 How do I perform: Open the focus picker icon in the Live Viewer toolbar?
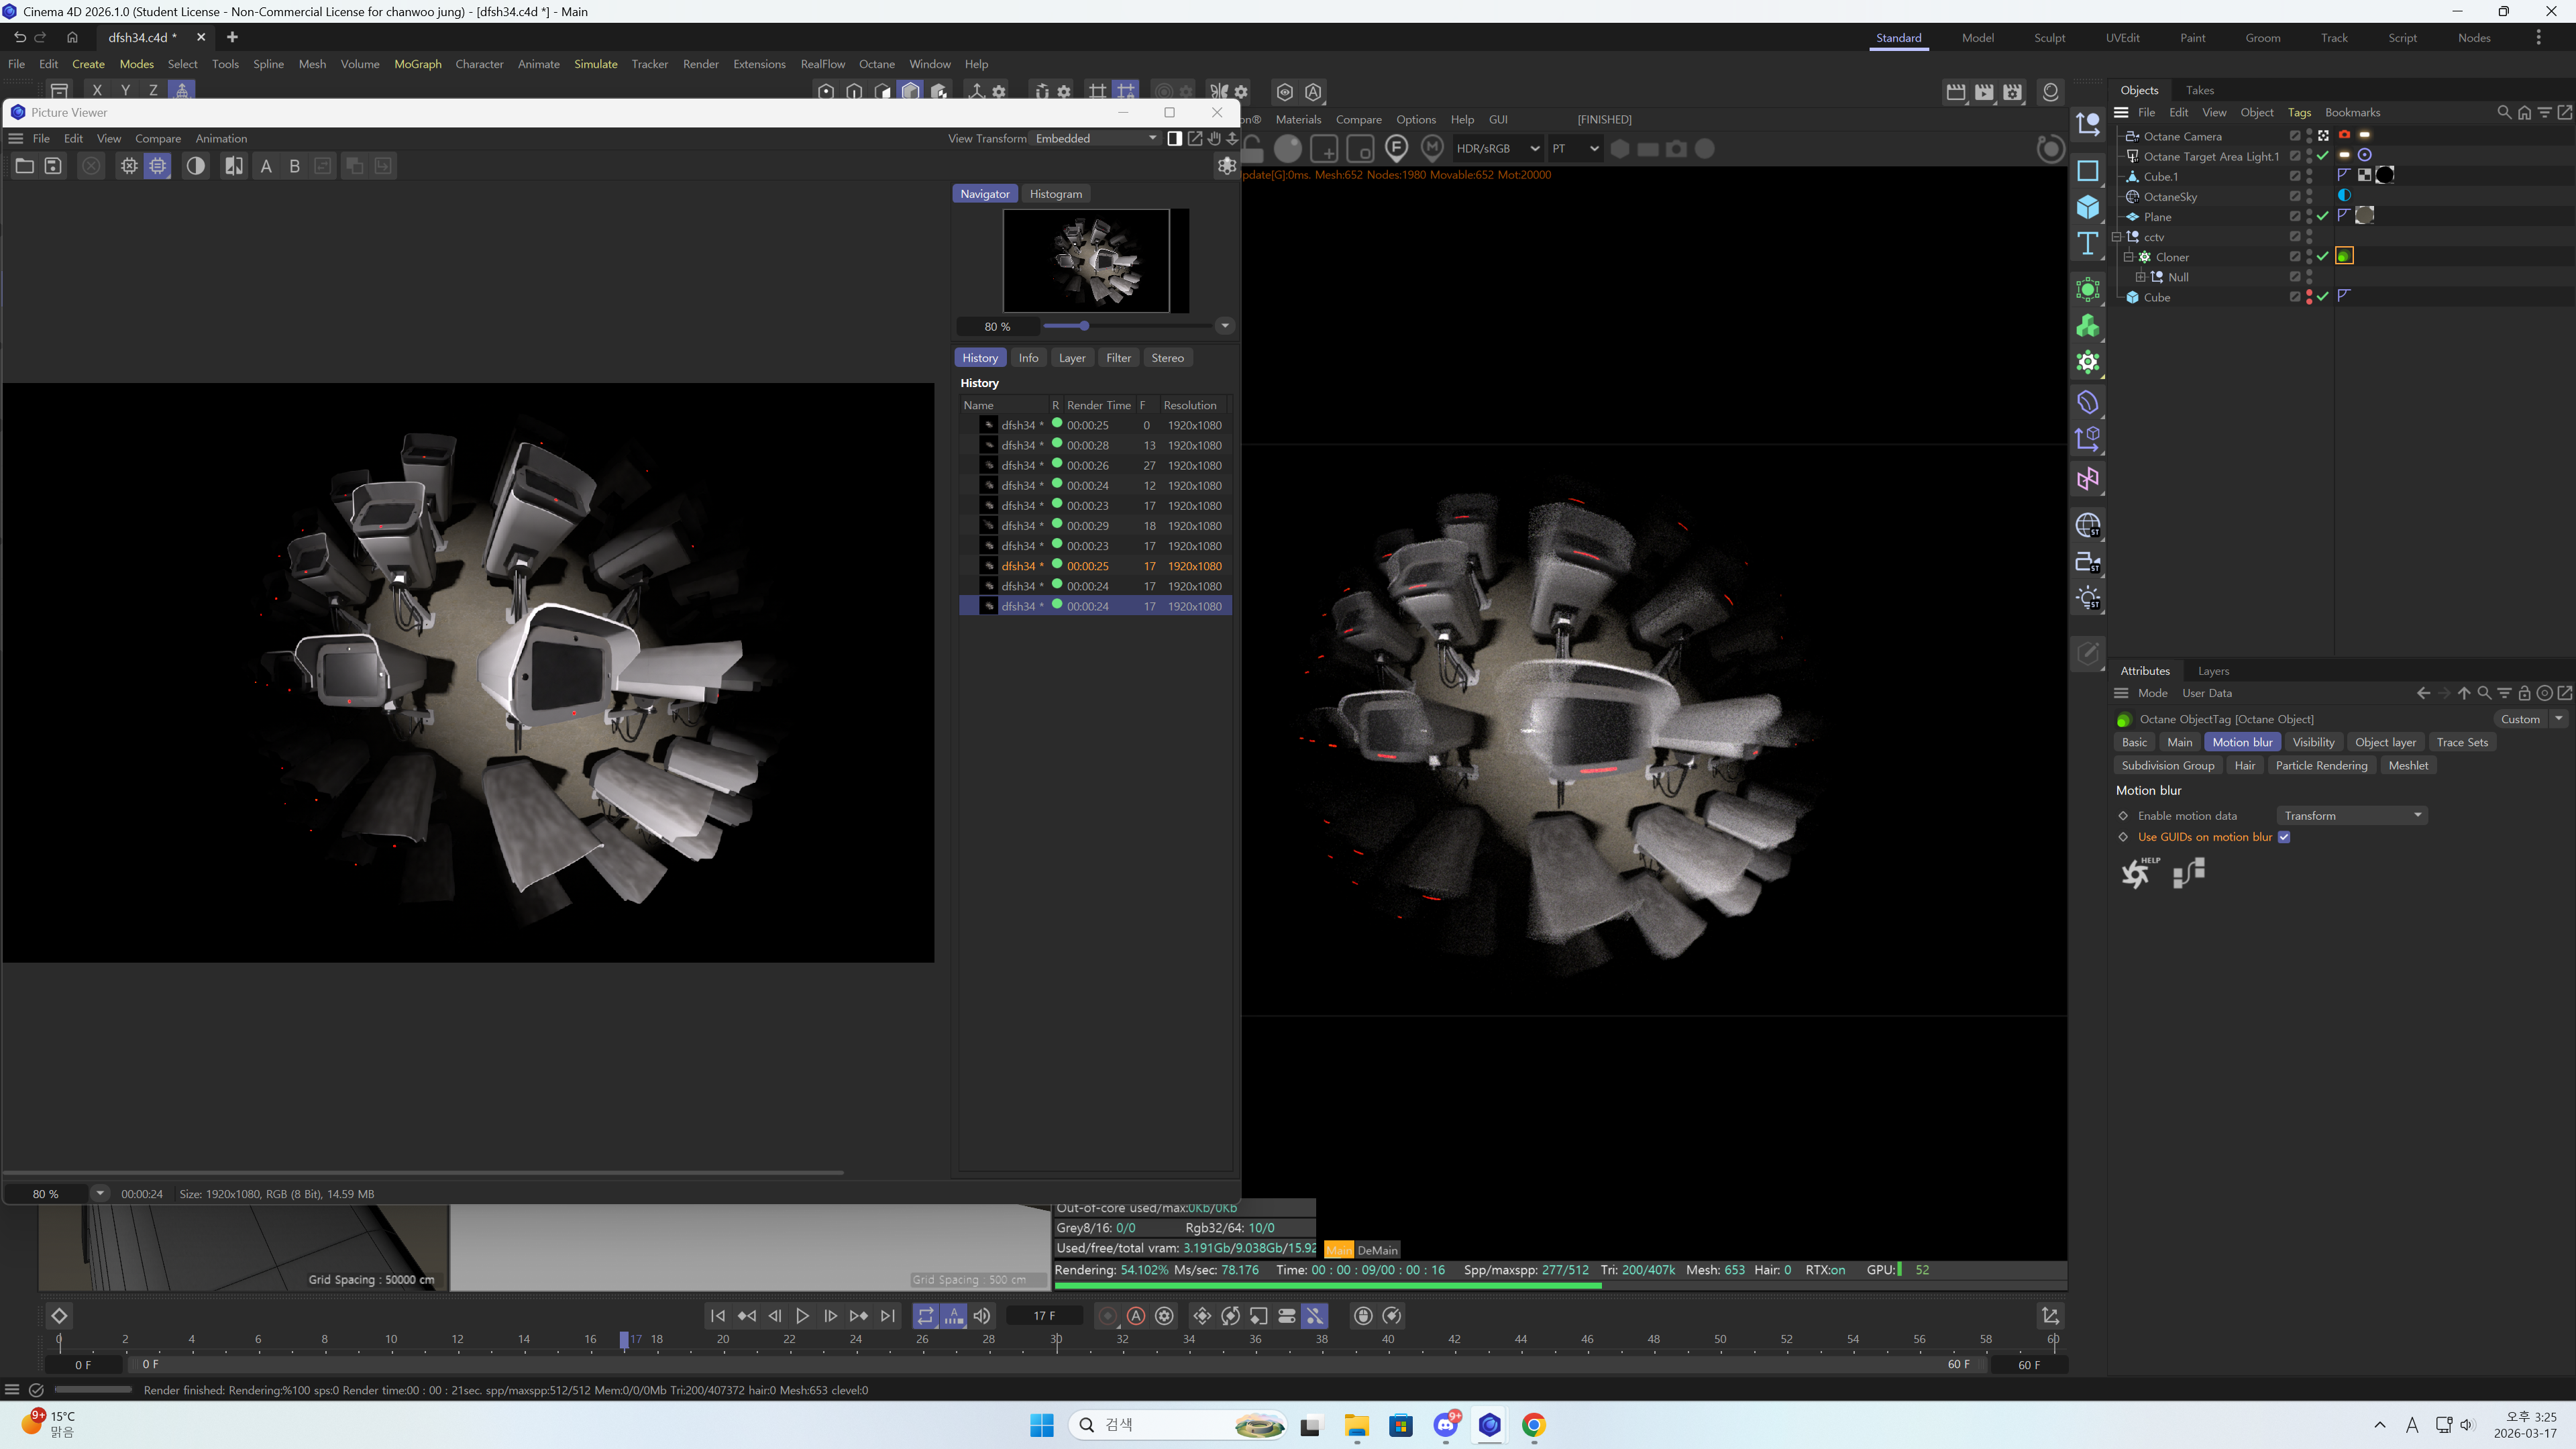[1397, 148]
